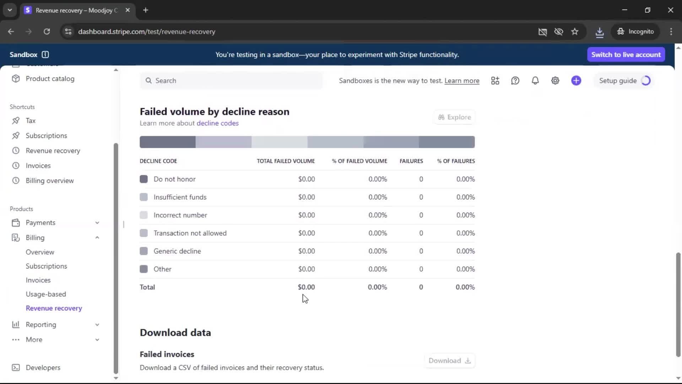
Task: Click the purple plus create icon
Action: click(576, 81)
